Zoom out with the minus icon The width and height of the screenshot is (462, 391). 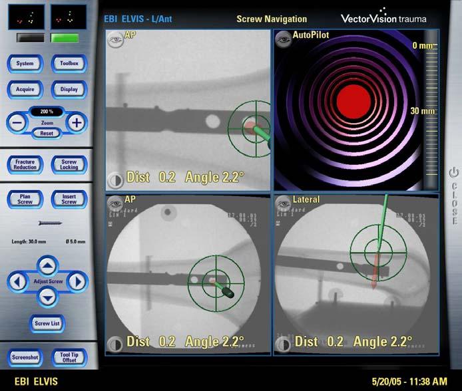click(18, 122)
